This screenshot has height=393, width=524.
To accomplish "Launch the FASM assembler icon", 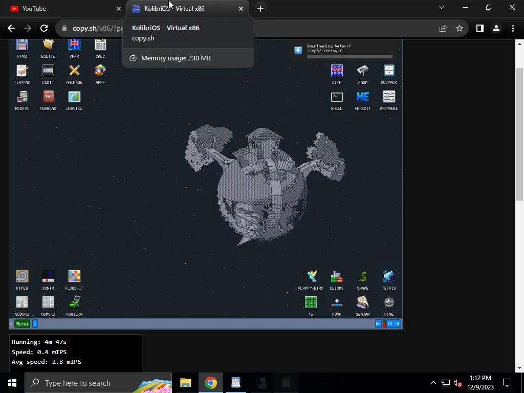I will coord(363,74).
